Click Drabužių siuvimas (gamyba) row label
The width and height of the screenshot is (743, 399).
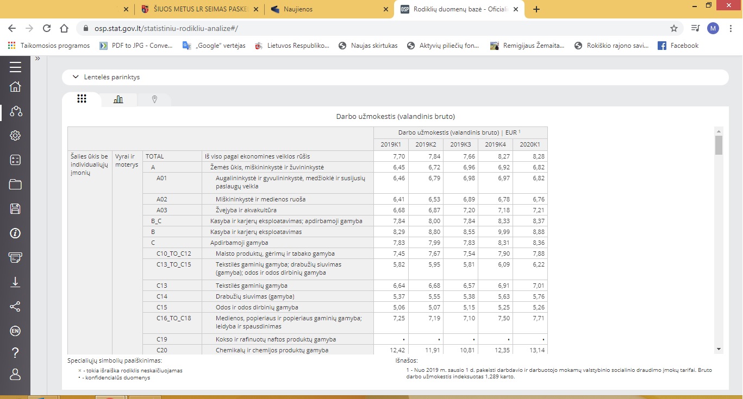[255, 296]
